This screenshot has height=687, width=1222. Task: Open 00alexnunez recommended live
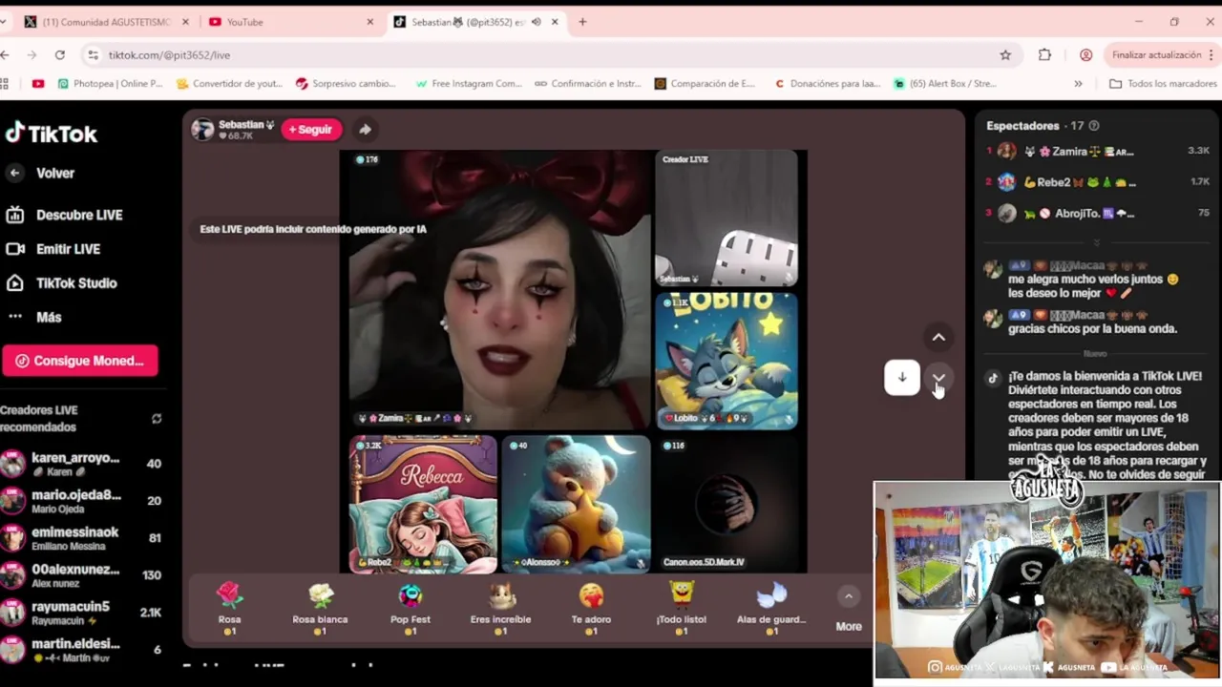80,575
